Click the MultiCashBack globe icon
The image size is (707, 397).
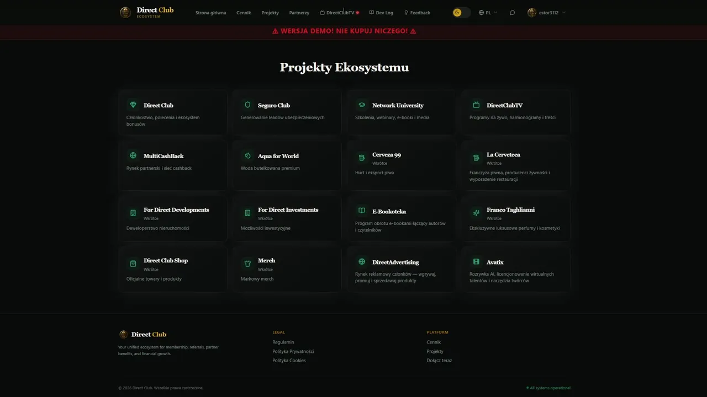coord(133,155)
